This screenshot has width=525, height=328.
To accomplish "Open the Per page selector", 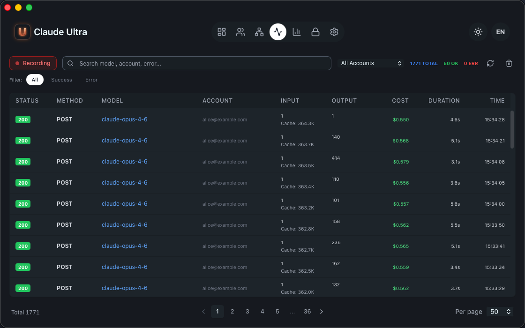I will point(499,312).
